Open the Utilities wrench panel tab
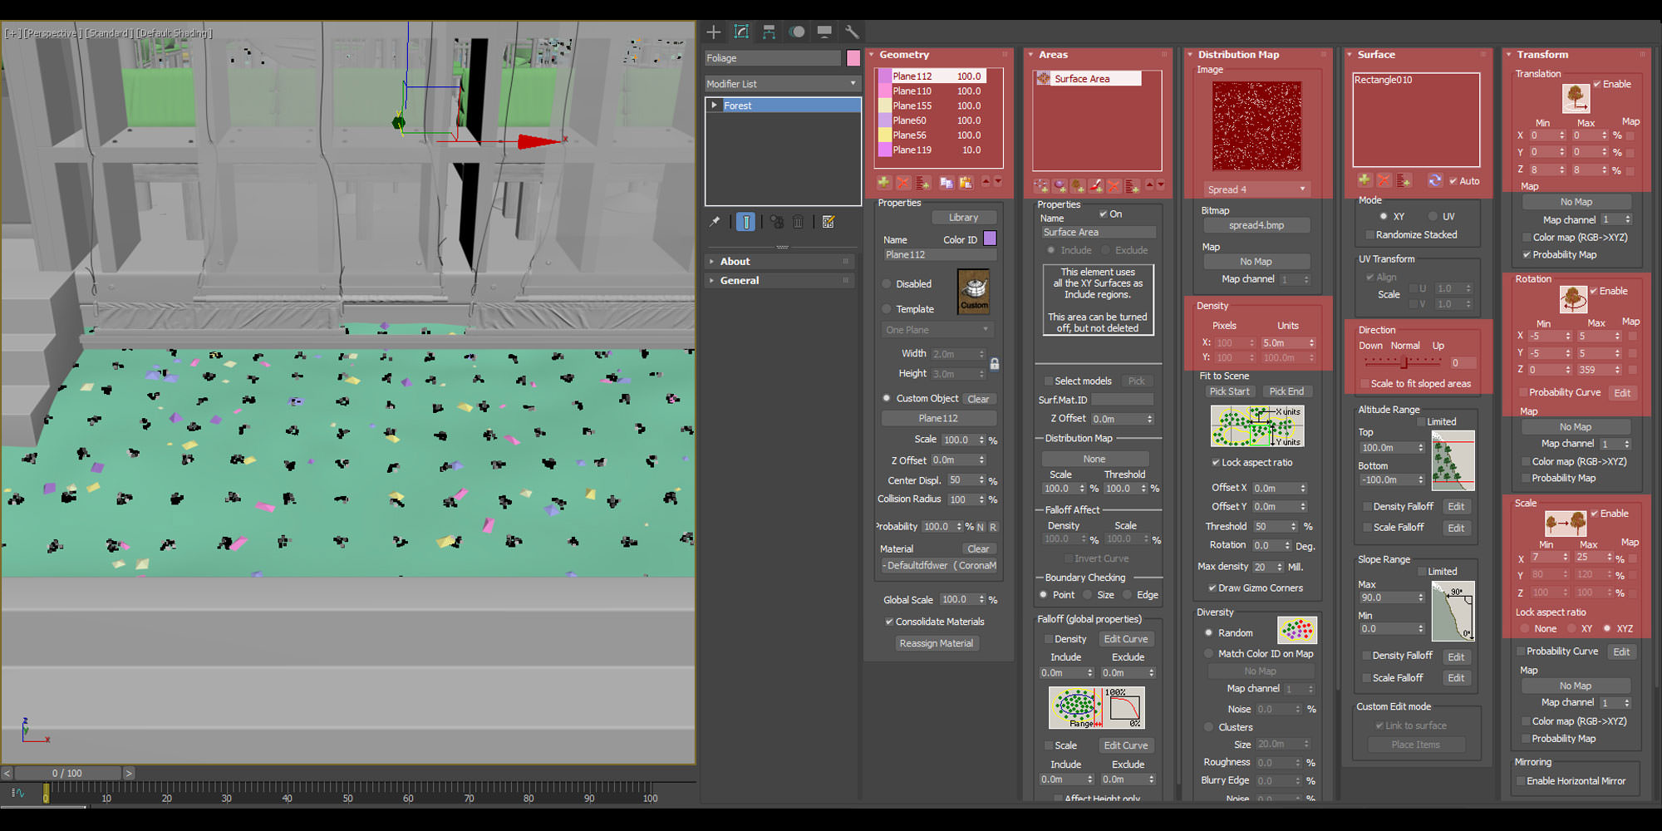Image resolution: width=1662 pixels, height=831 pixels. tap(851, 32)
